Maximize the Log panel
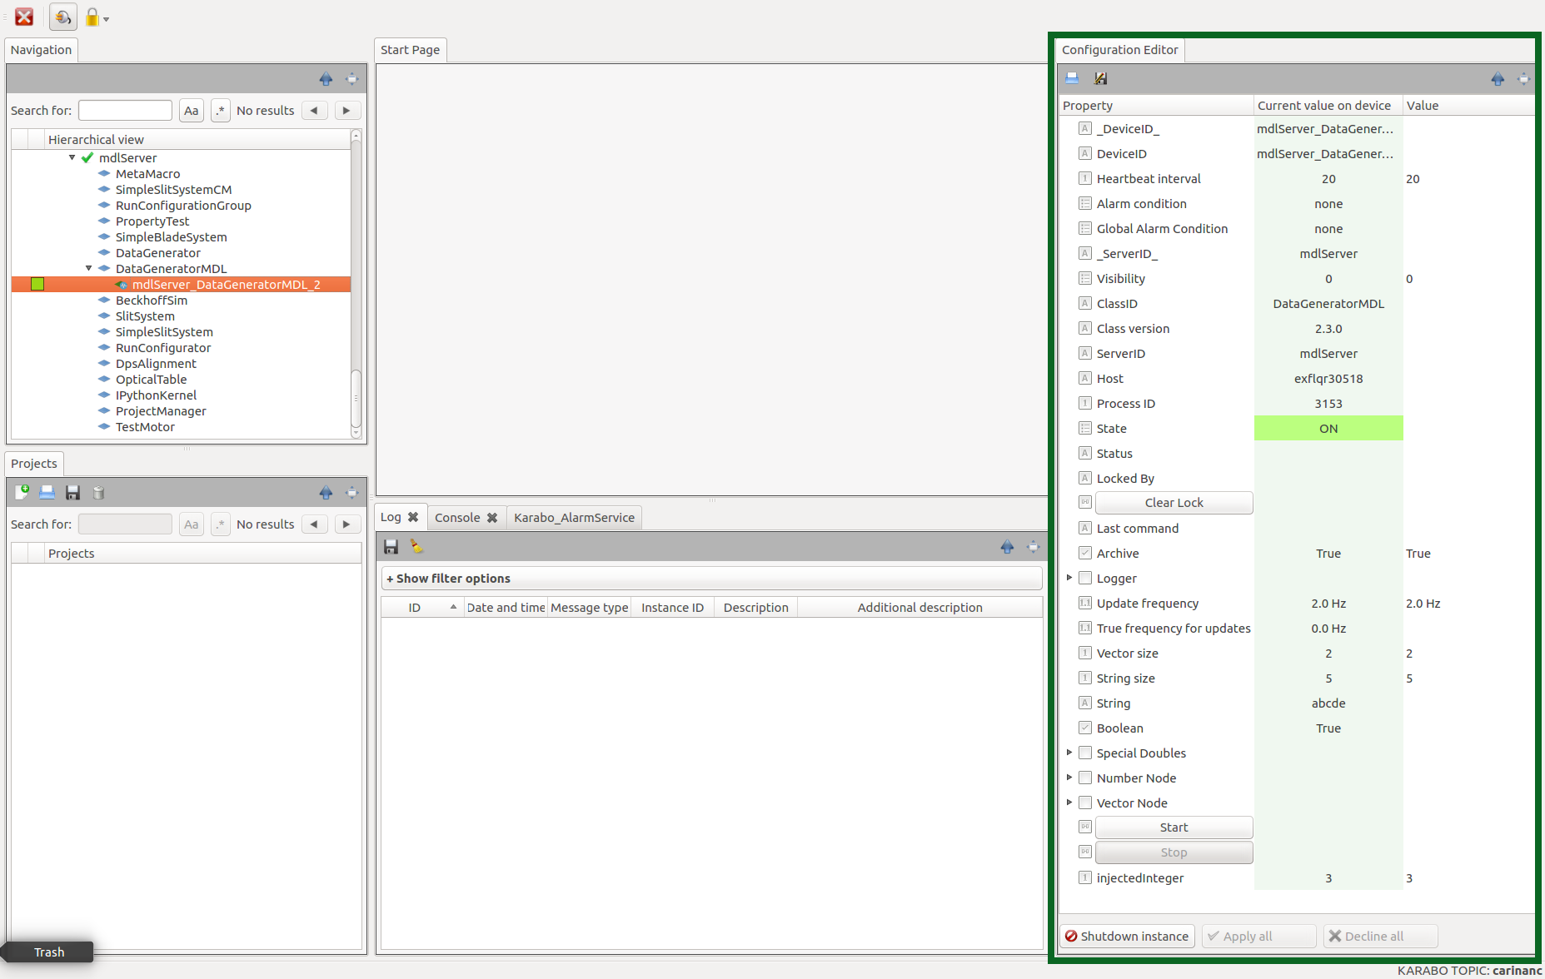Viewport: 1545px width, 979px height. tap(1034, 547)
